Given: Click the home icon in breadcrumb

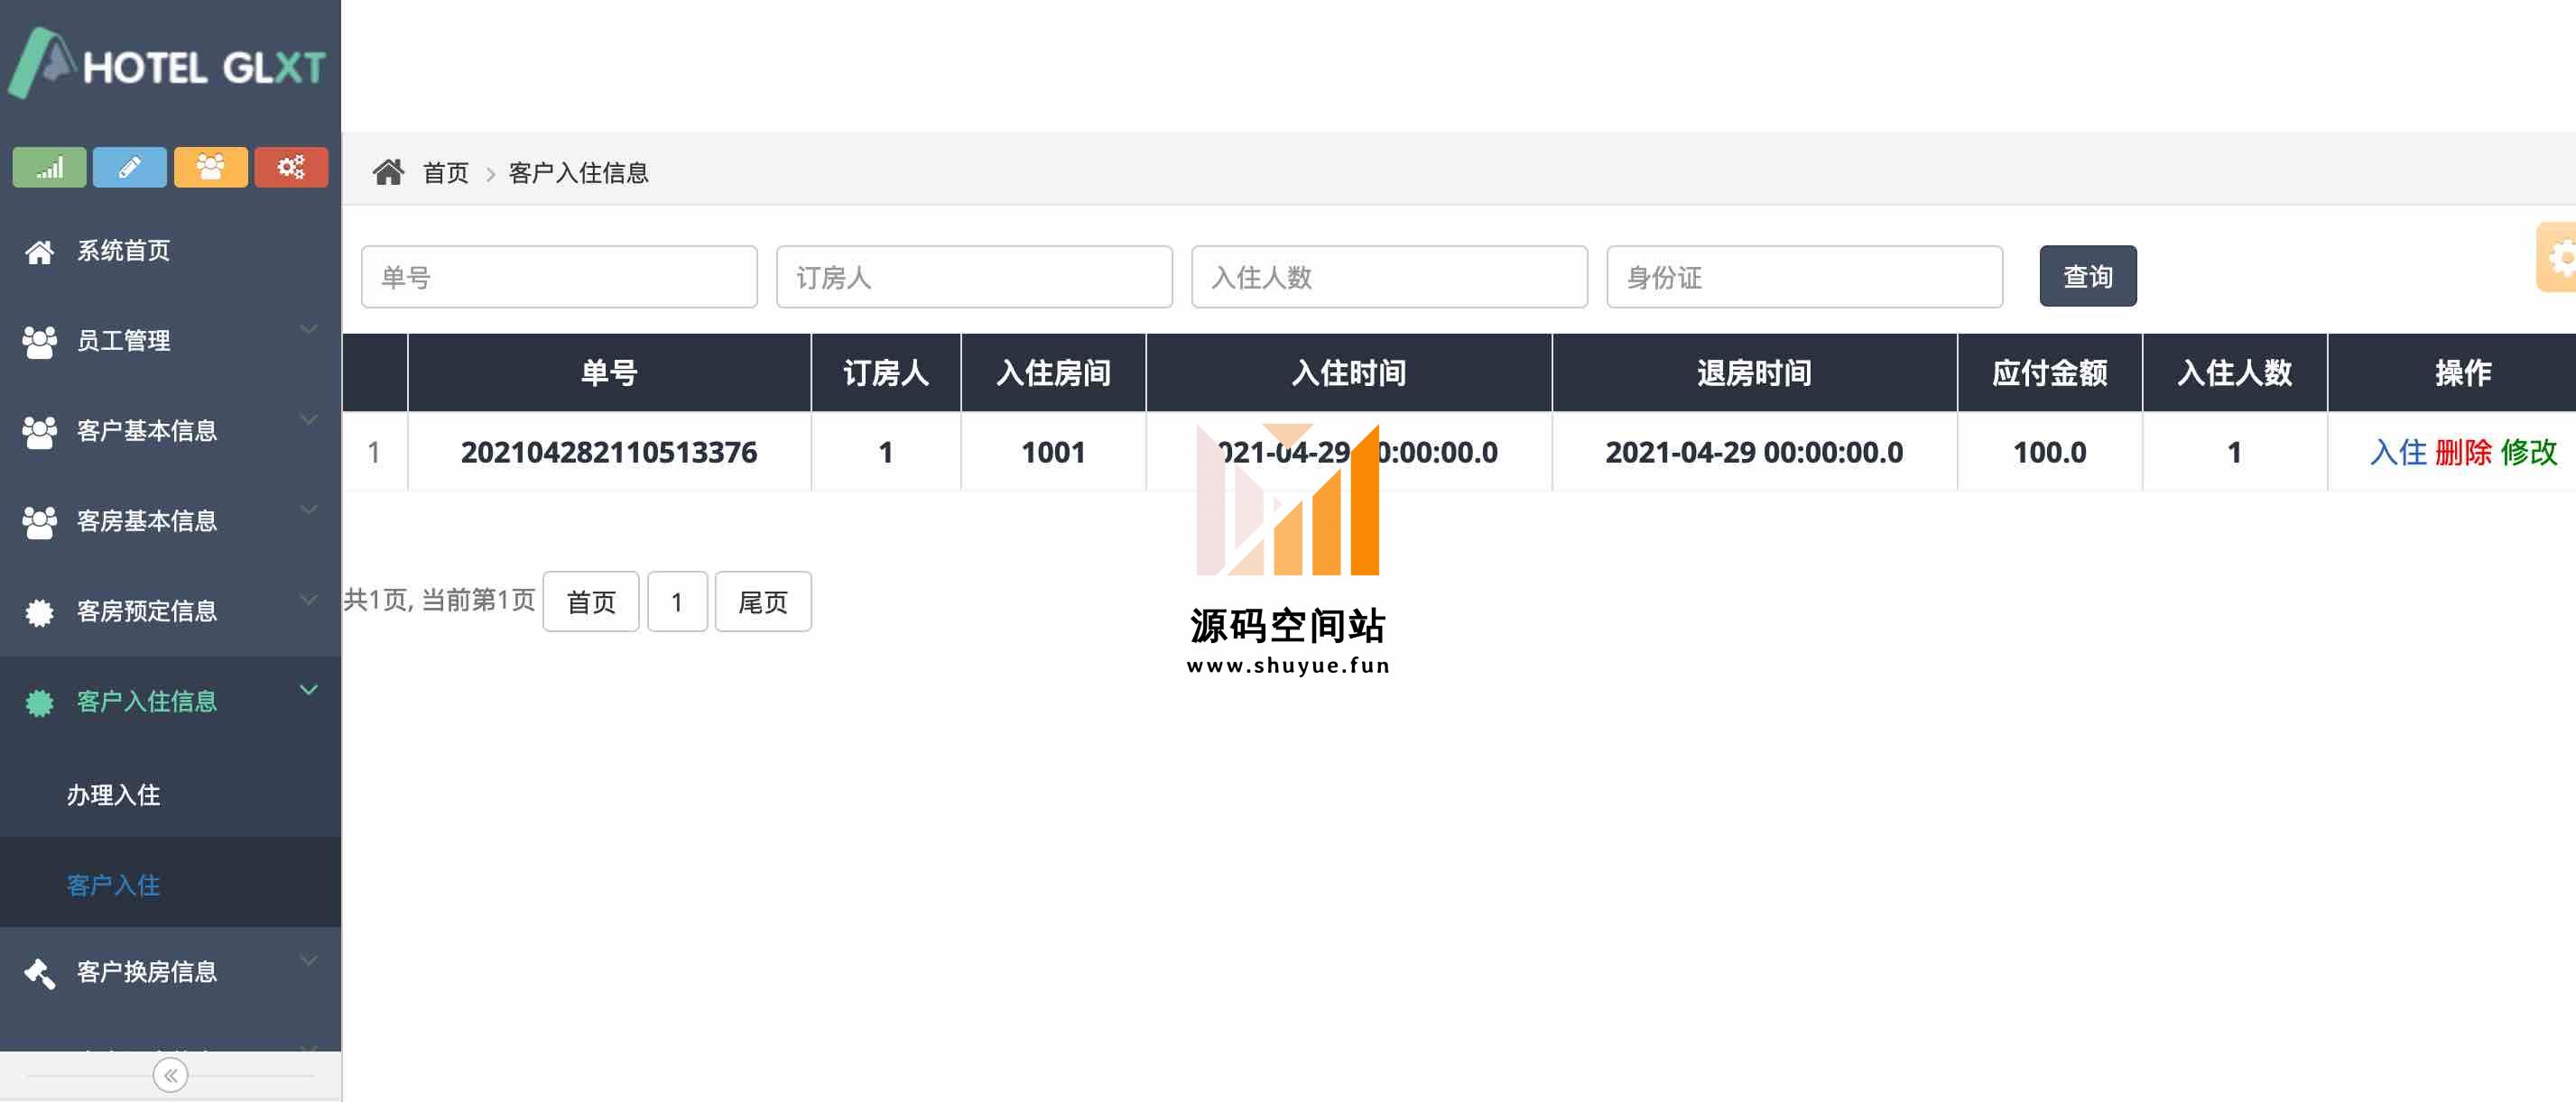Looking at the screenshot, I should [x=388, y=173].
